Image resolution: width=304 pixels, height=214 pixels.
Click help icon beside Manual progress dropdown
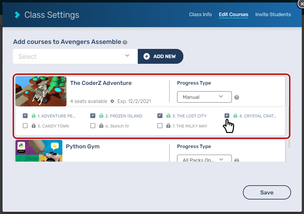pyautogui.click(x=237, y=98)
